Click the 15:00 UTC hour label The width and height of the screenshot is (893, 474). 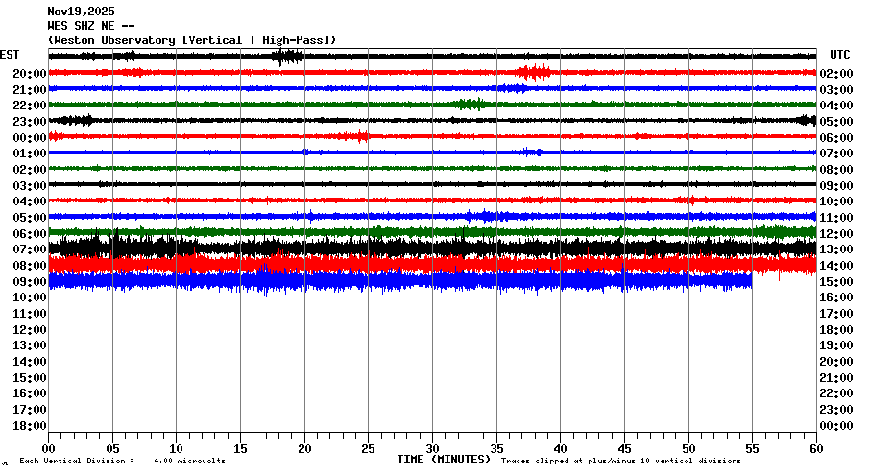[x=837, y=282]
